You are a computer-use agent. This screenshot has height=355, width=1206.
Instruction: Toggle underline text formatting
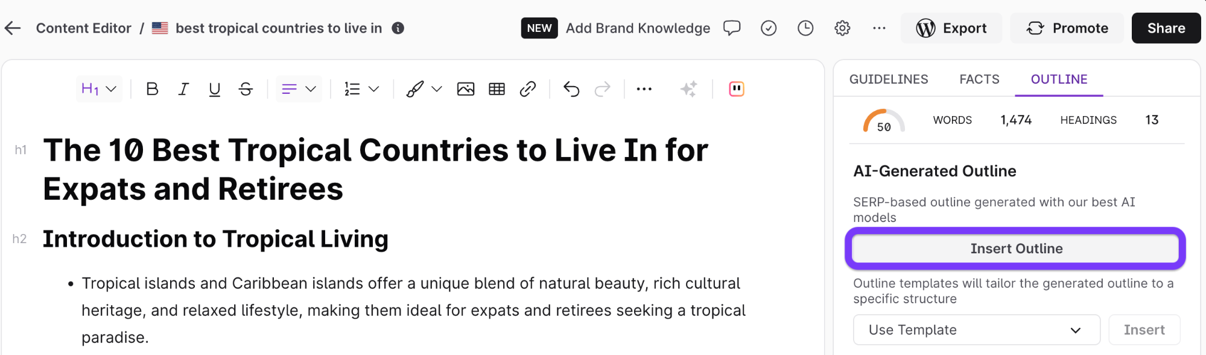pos(214,89)
